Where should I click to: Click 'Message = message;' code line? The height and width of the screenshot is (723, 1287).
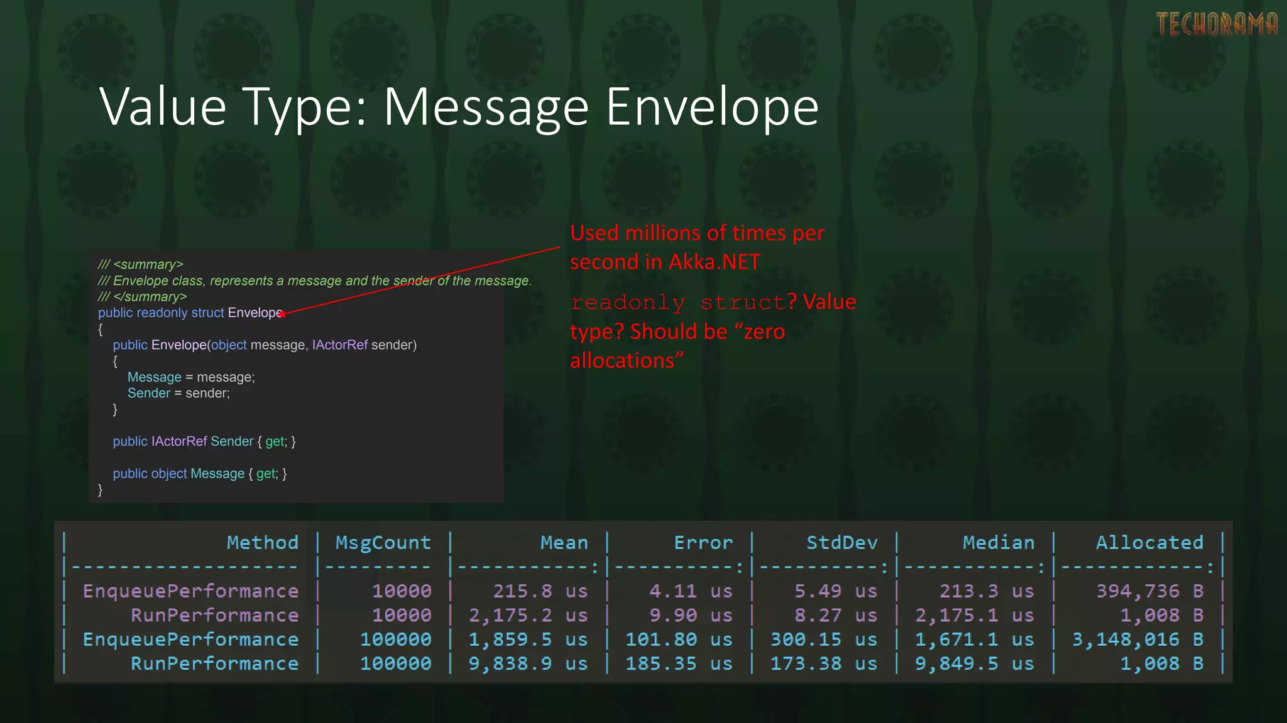[191, 377]
